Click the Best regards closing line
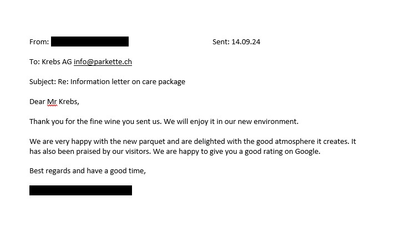Screen dimensions: 406x233 [x=88, y=171]
